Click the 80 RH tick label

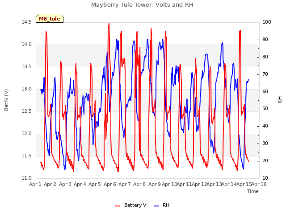(x=265, y=57)
